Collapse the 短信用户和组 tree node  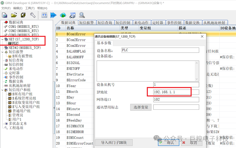2,90
